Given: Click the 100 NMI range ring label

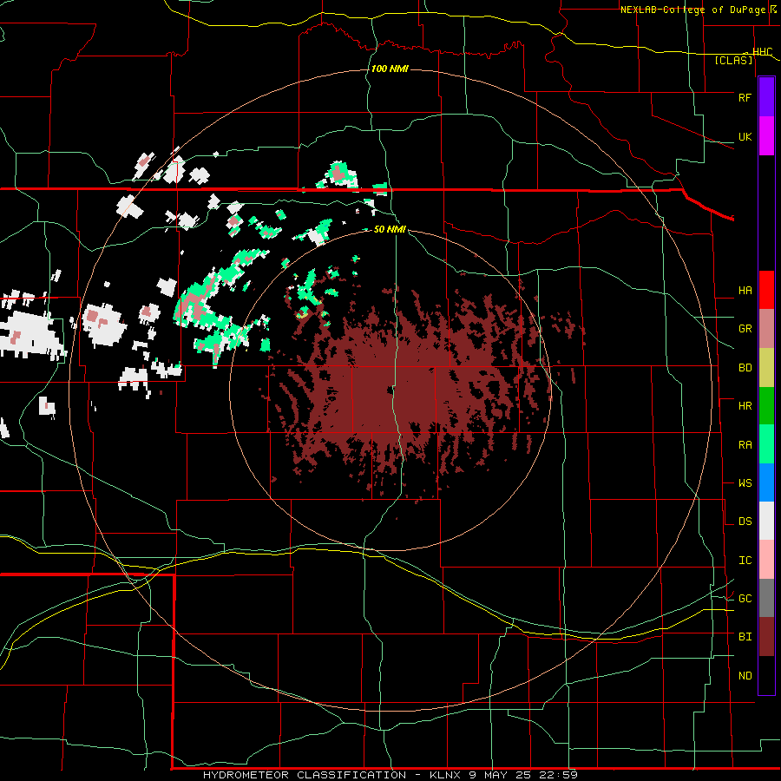Looking at the screenshot, I should click(390, 69).
